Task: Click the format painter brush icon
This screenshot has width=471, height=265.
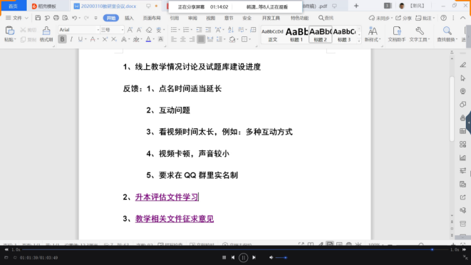Action: coord(46,31)
